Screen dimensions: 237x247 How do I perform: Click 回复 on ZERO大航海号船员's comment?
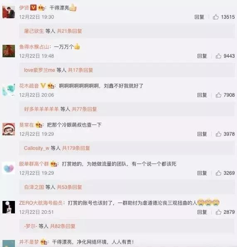pyautogui.click(x=202, y=212)
